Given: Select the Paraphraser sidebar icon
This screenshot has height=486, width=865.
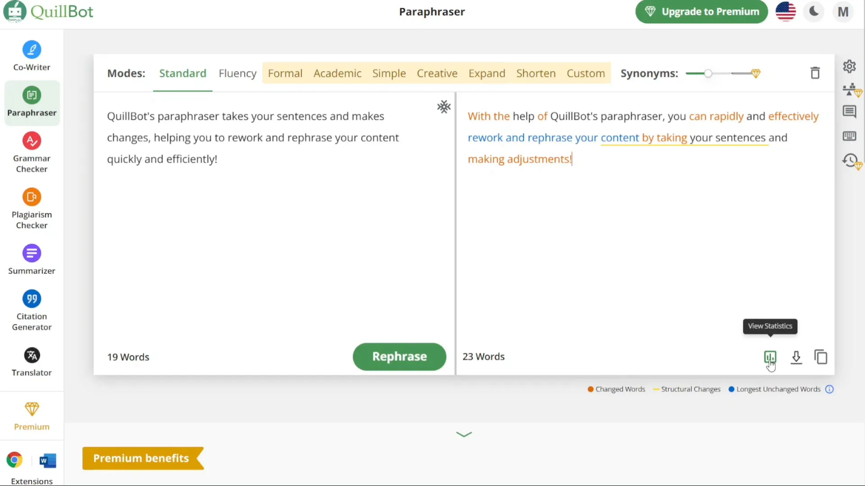Looking at the screenshot, I should [32, 95].
